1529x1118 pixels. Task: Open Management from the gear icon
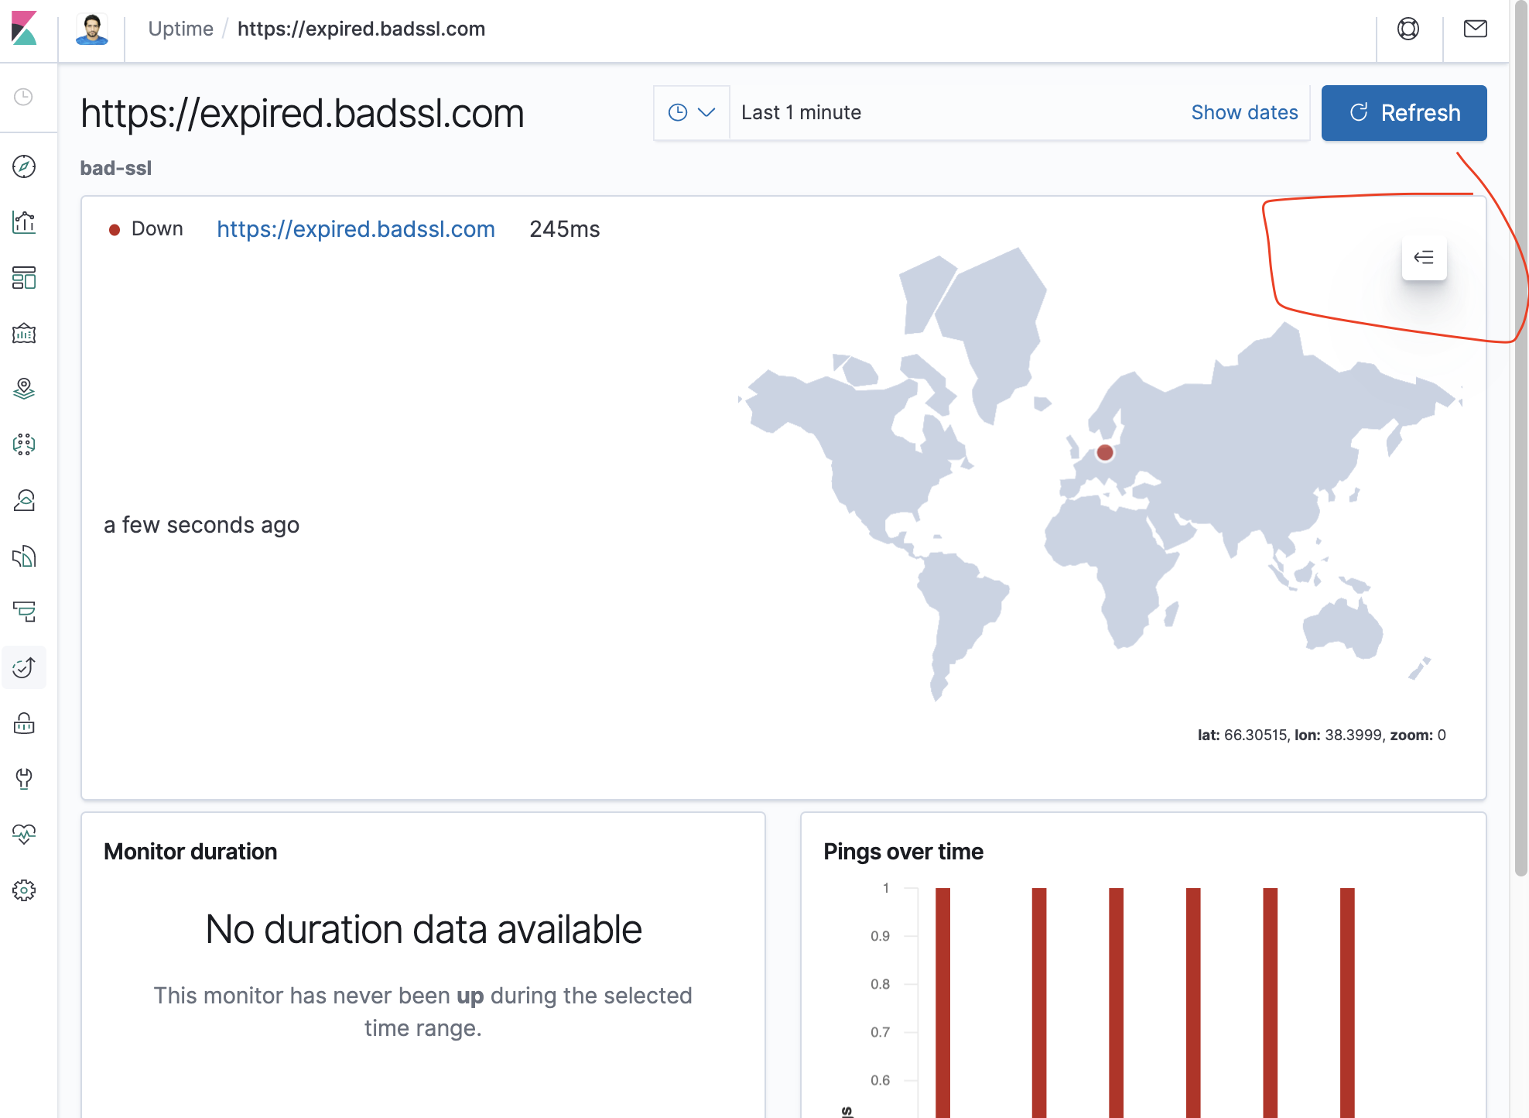24,890
